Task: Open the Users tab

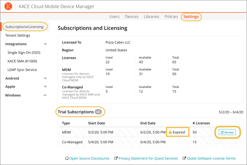Action: tap(114, 17)
